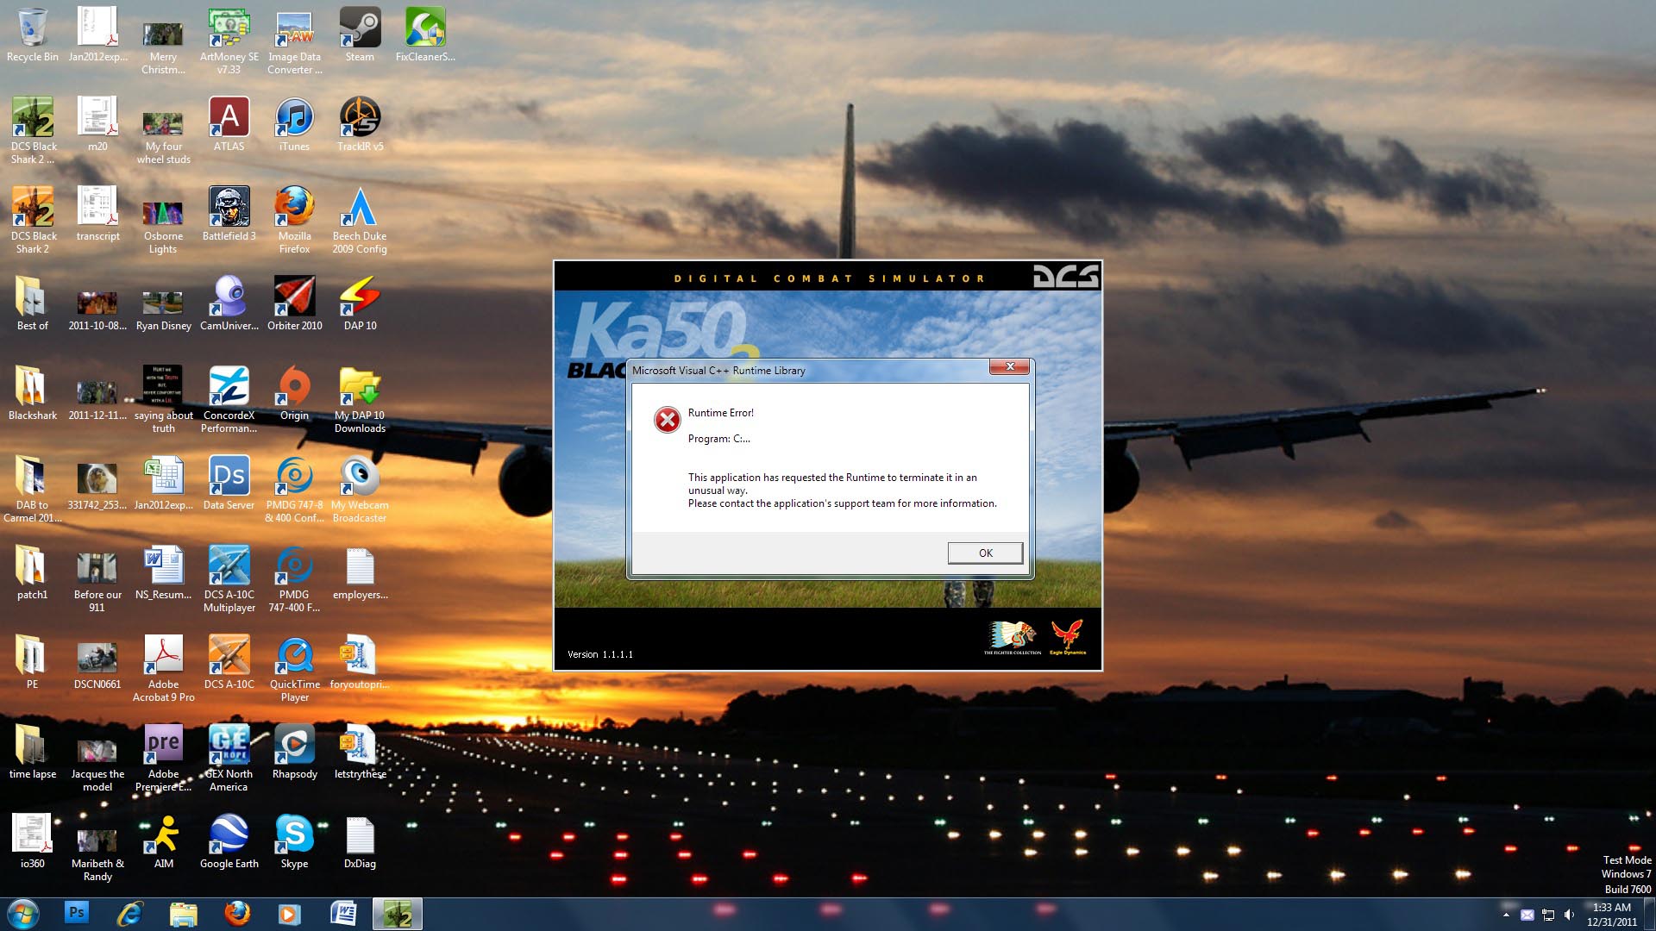Viewport: 1656px width, 931px height.
Task: Select the Skype desktop shortcut
Action: coord(294,841)
